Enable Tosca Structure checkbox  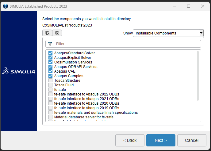[51, 80]
